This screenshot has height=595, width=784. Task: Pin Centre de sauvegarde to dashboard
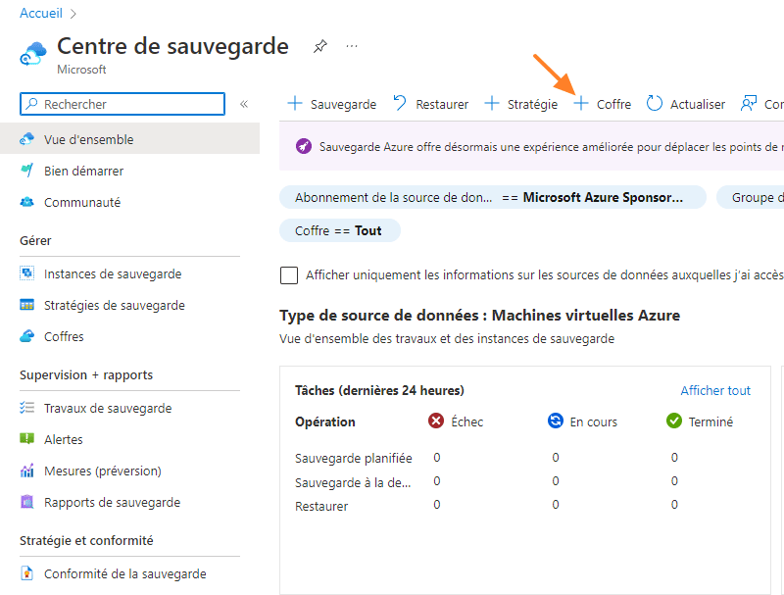[x=319, y=45]
